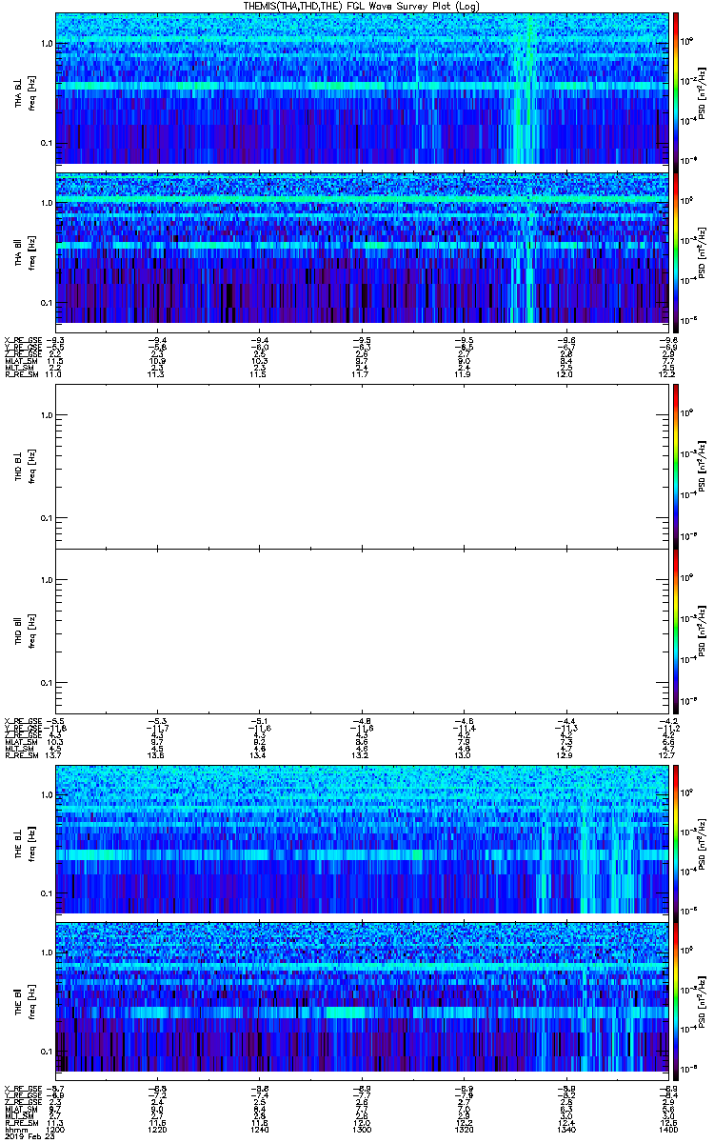Click the empty THD B-perpendicular panel
This screenshot has width=714, height=1143.
[362, 465]
